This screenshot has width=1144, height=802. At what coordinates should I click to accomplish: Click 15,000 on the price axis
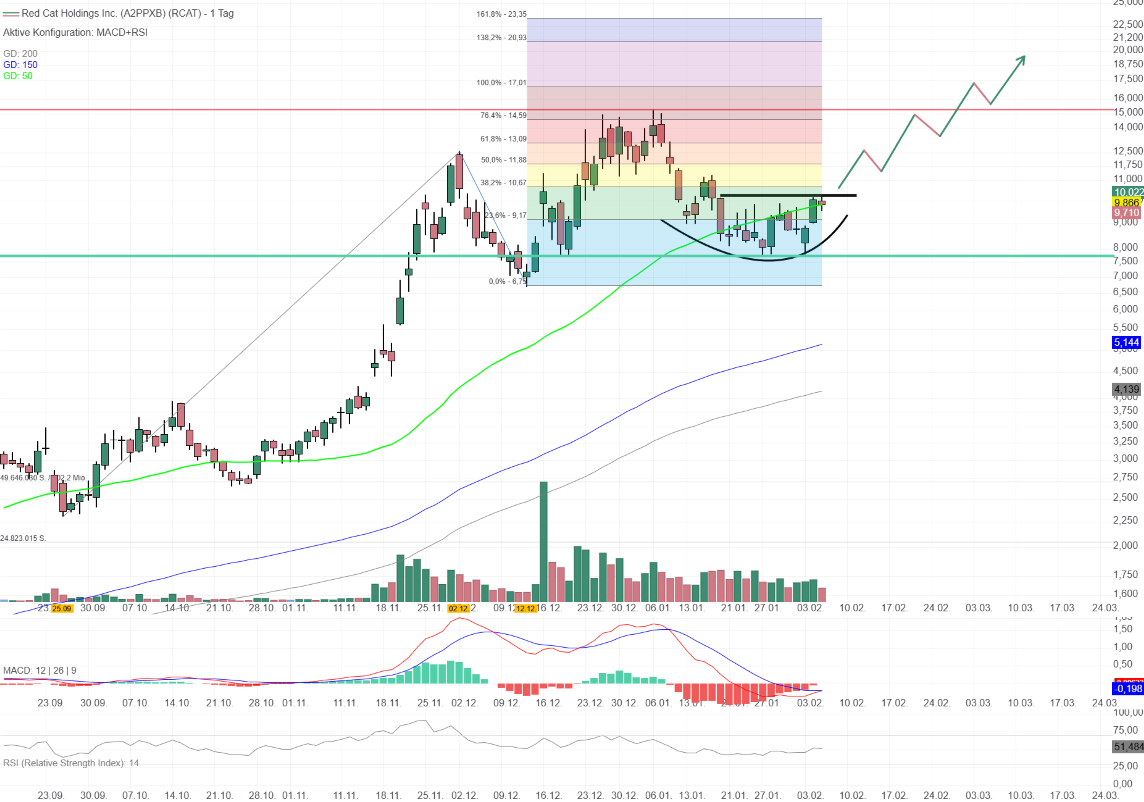1128,112
